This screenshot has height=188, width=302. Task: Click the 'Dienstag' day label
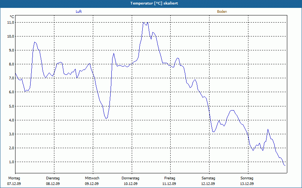point(53,178)
